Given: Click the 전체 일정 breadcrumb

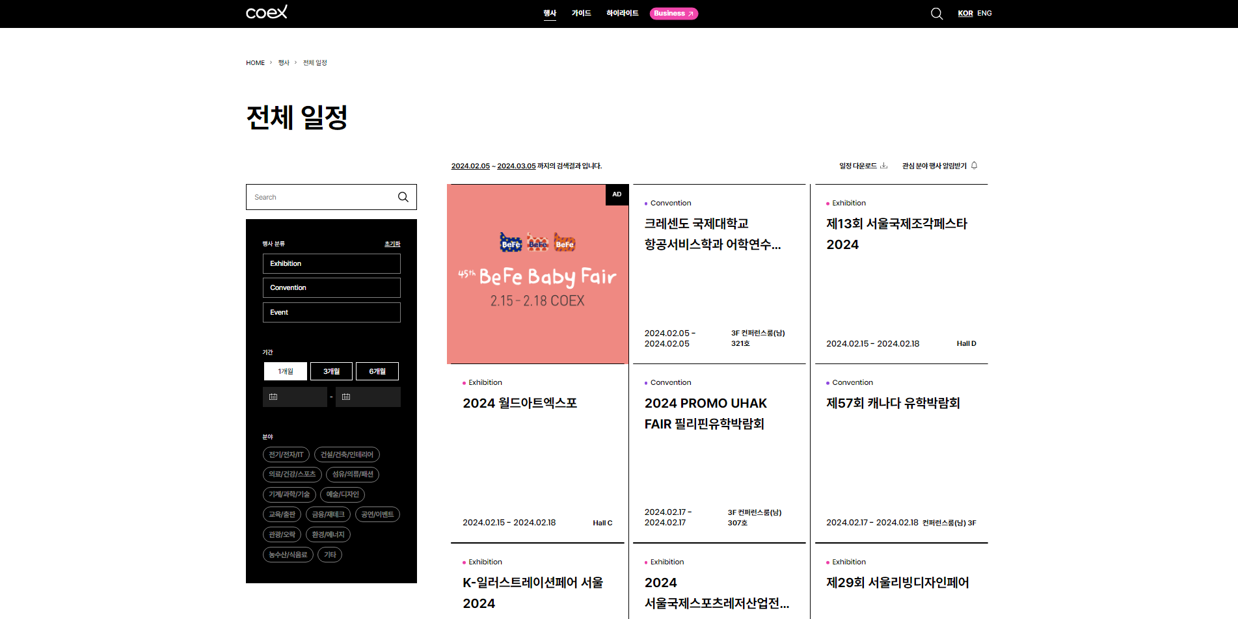Looking at the screenshot, I should 315,63.
